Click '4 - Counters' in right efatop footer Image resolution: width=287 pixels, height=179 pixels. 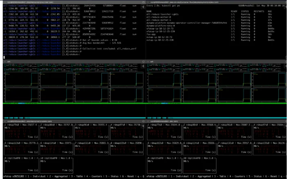[237, 176]
